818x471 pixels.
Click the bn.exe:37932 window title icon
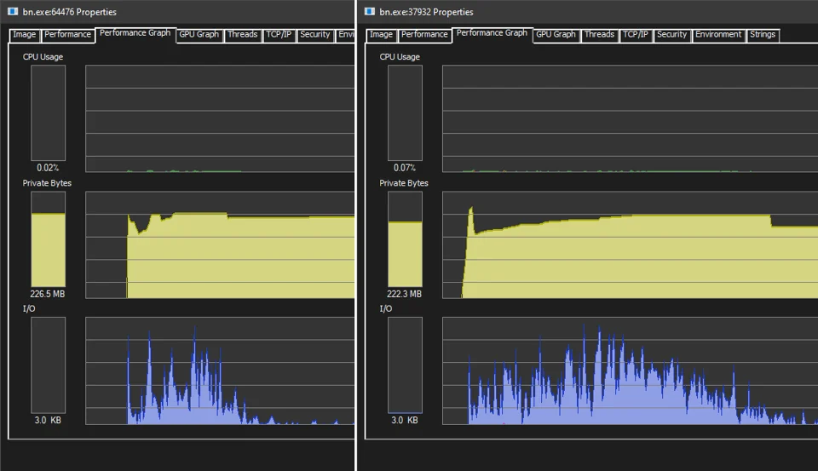pos(370,11)
